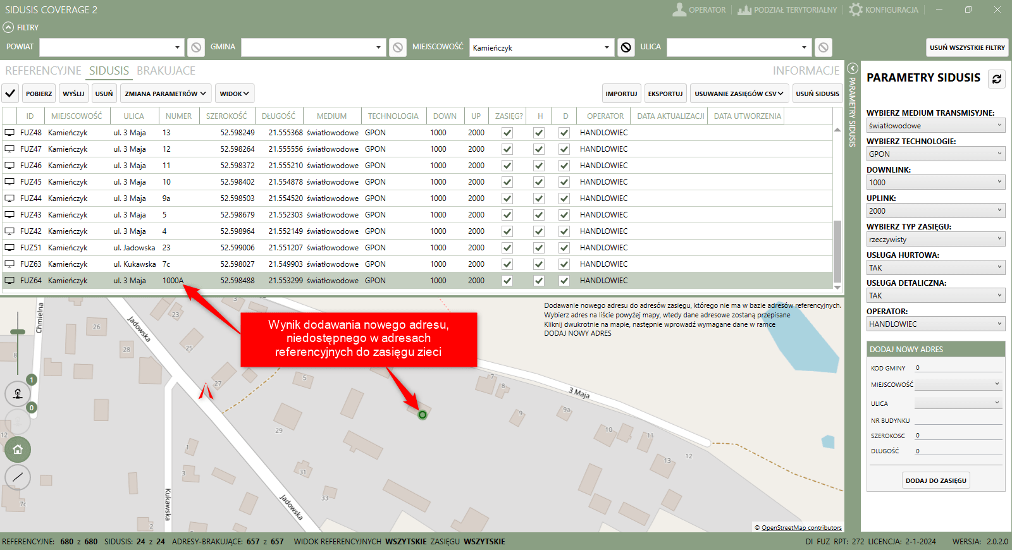Switch to the REFERENCYJNE tab
This screenshot has width=1012, height=550.
(x=43, y=71)
